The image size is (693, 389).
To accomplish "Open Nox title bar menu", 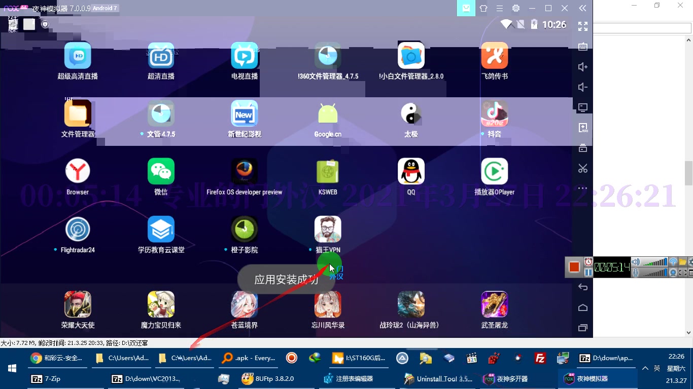I will tap(500, 8).
